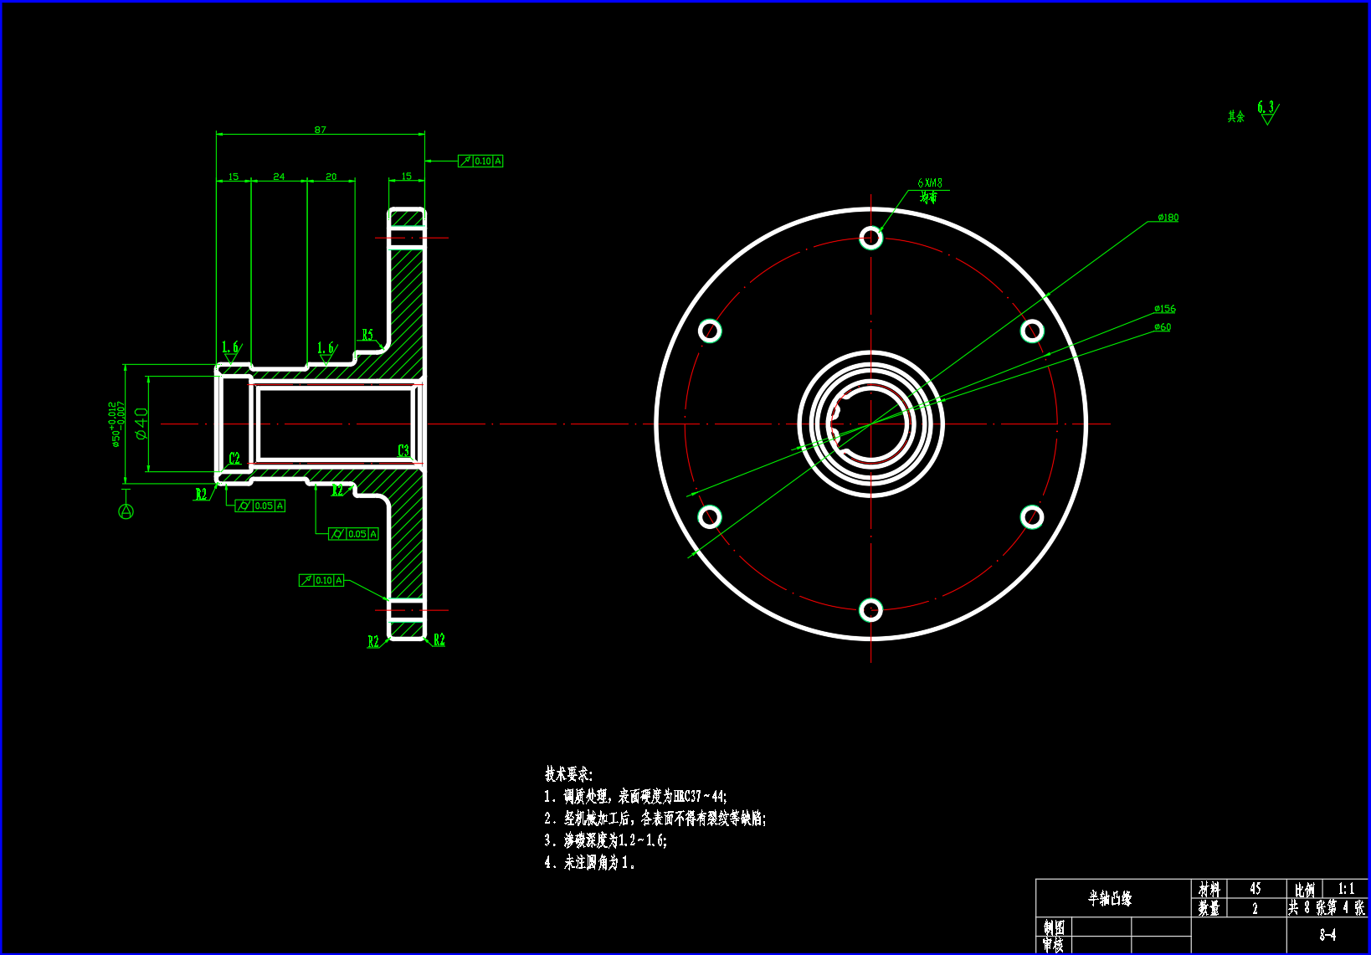
Task: Select the 6XM8 thread callout
Action: click(x=929, y=182)
